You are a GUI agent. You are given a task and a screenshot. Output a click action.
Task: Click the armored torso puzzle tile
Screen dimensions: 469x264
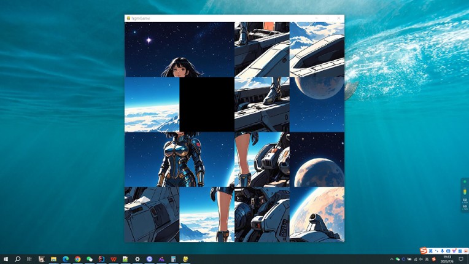(x=179, y=160)
